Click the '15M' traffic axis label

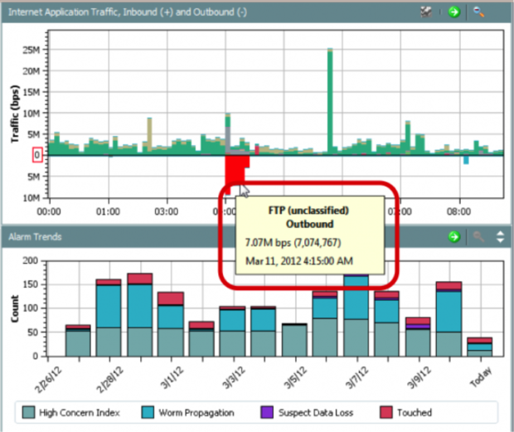[32, 92]
